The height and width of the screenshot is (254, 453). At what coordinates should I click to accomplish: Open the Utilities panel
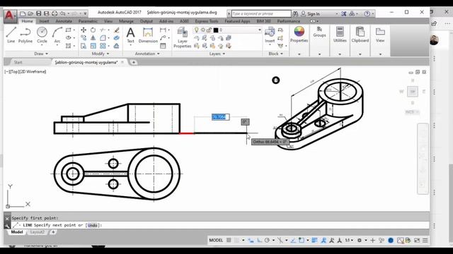(x=340, y=35)
